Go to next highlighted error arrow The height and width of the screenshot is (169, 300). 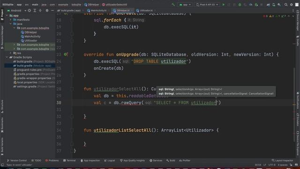coord(293,16)
